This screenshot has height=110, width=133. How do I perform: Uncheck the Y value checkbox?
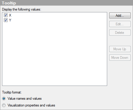(x=6, y=20)
